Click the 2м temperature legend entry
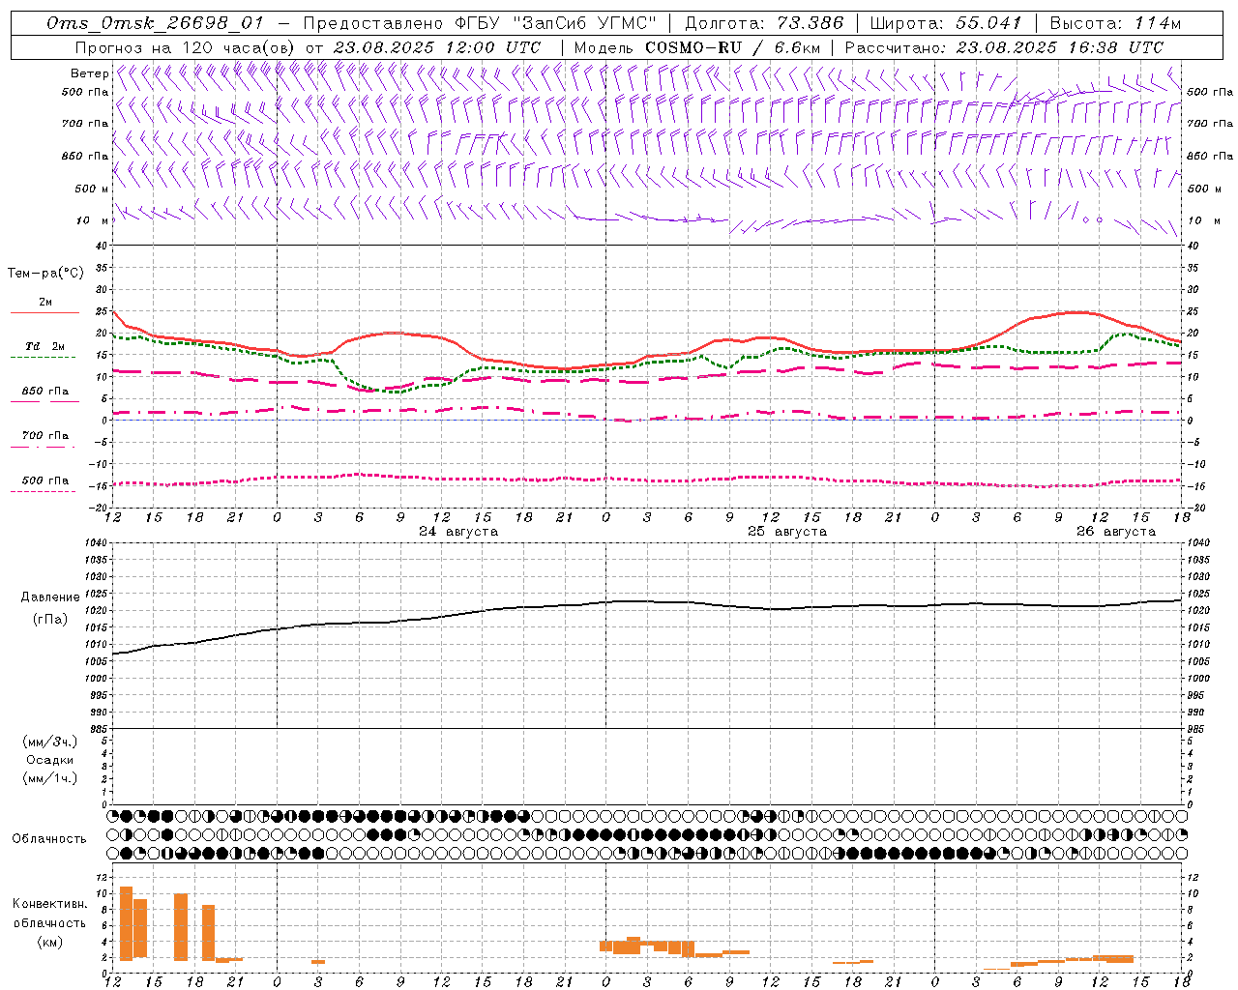Screen dimensions: 1238x990 (x=44, y=303)
